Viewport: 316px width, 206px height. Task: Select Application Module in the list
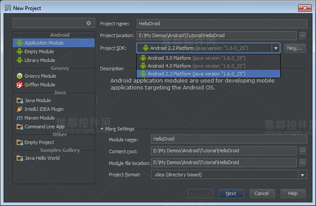point(53,43)
